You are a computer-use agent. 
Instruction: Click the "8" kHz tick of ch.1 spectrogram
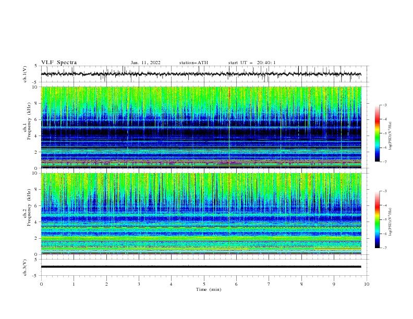coord(37,103)
